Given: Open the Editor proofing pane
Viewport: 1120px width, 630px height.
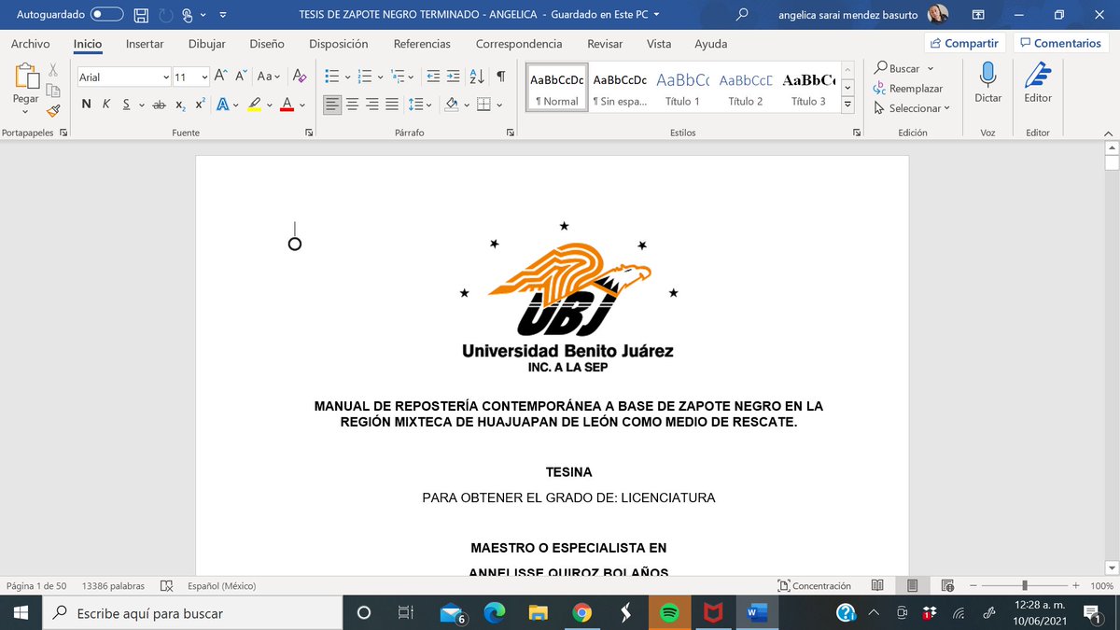Looking at the screenshot, I should tap(1038, 84).
